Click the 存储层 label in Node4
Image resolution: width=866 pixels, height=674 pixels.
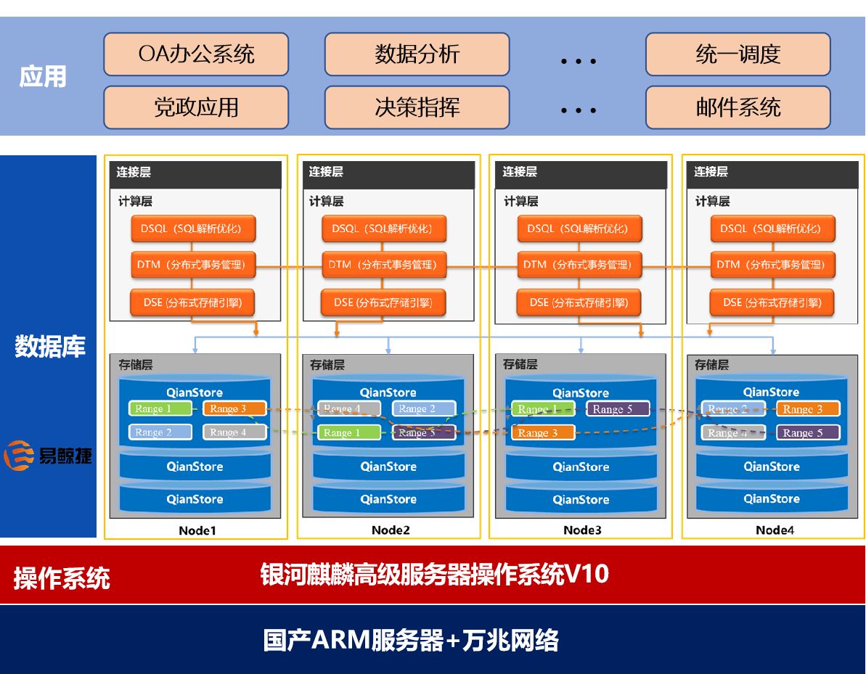point(711,365)
